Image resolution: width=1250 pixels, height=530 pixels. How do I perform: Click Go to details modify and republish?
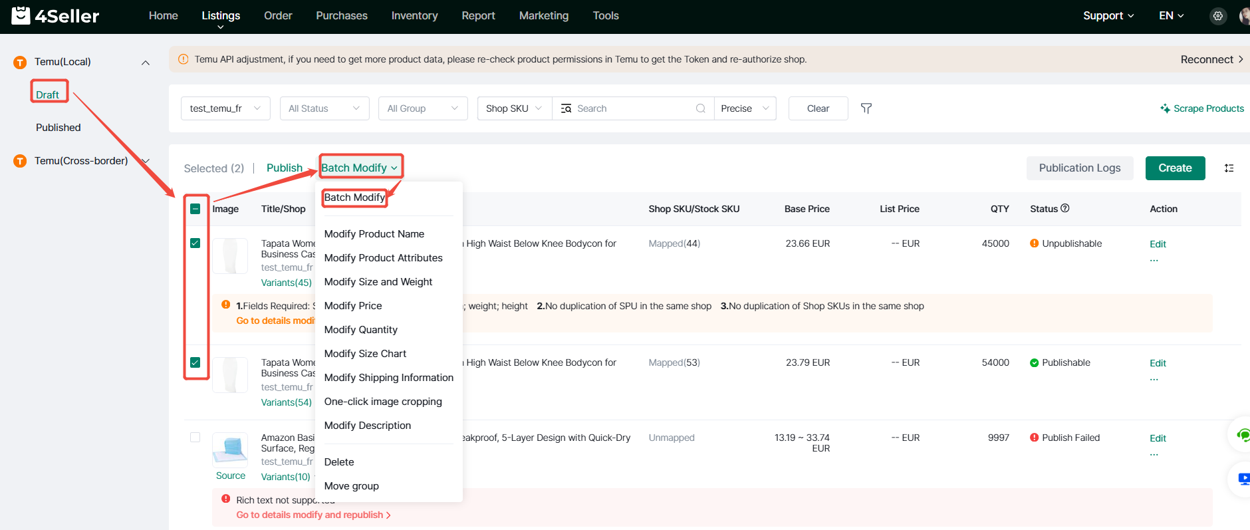point(313,515)
